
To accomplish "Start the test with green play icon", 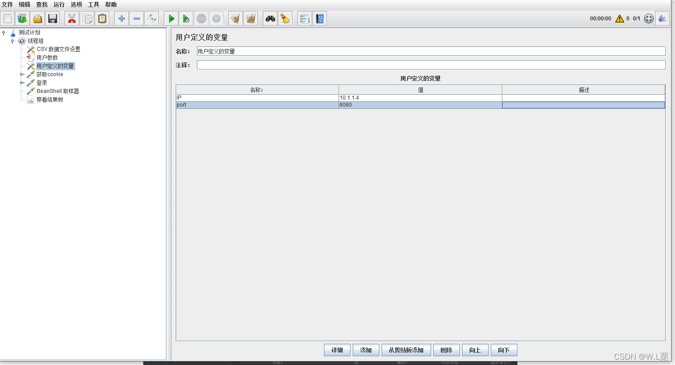I will (171, 19).
